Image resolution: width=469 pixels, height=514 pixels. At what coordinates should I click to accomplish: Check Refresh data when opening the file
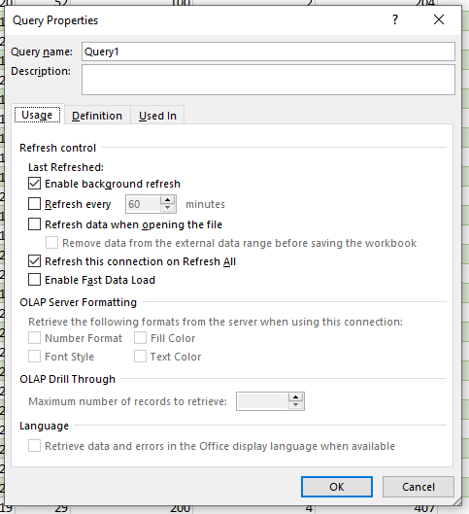point(34,224)
